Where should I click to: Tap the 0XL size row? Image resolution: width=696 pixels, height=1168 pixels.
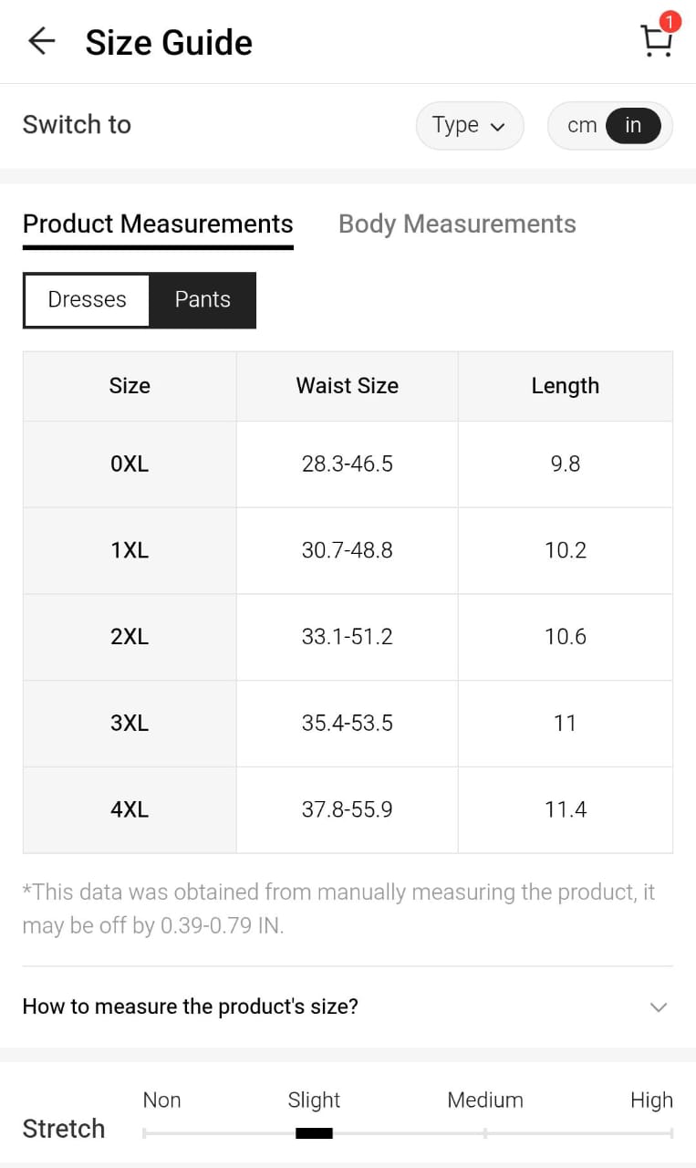[x=130, y=464]
